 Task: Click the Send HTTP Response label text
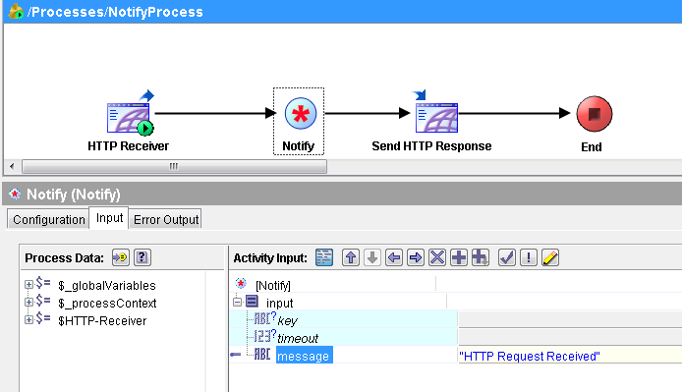click(431, 146)
